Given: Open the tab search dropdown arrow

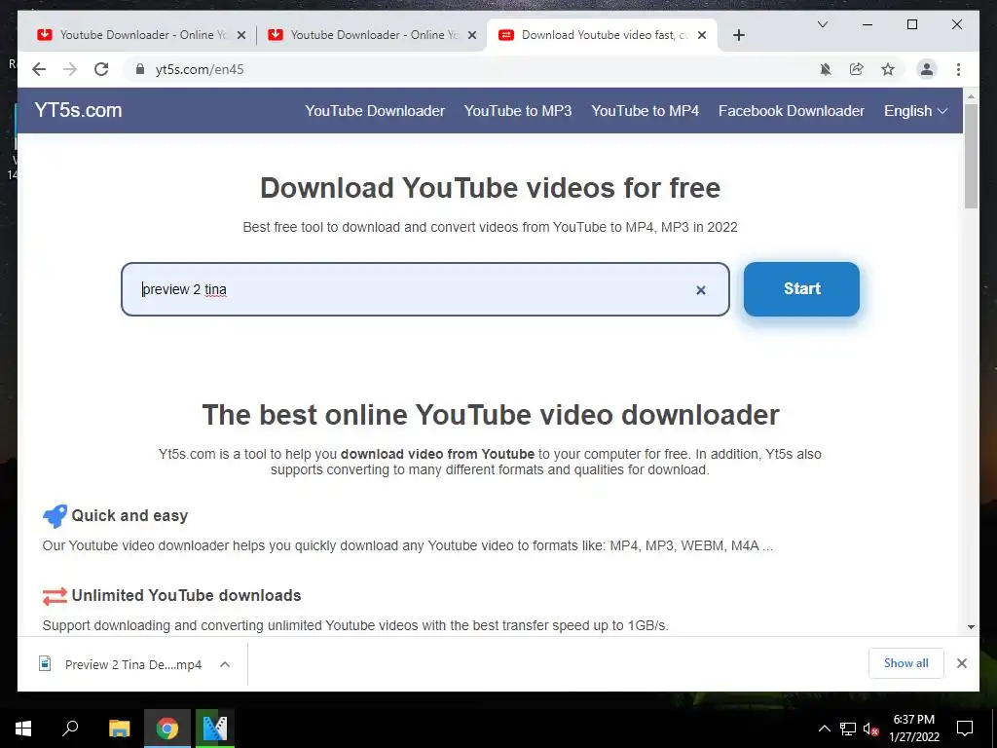Looking at the screenshot, I should click(x=822, y=24).
